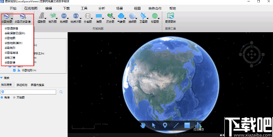This screenshot has height=137, width=273.
Task: Click inside the place name search field
Action: click(x=28, y=92)
